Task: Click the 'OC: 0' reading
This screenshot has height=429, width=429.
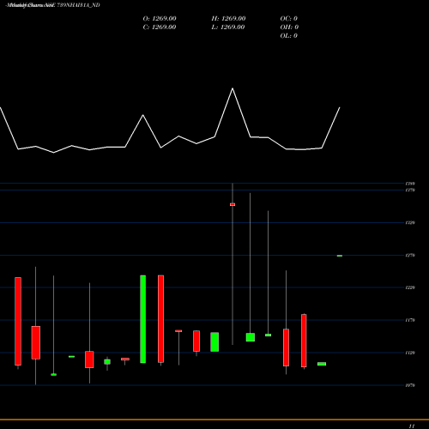Action: [x=289, y=19]
